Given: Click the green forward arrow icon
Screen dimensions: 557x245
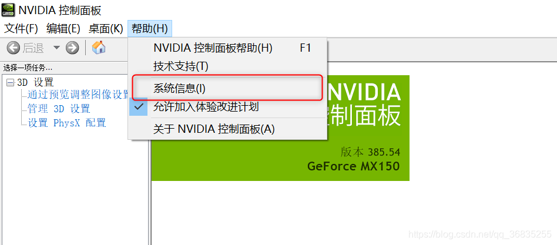Looking at the screenshot, I should tap(72, 48).
